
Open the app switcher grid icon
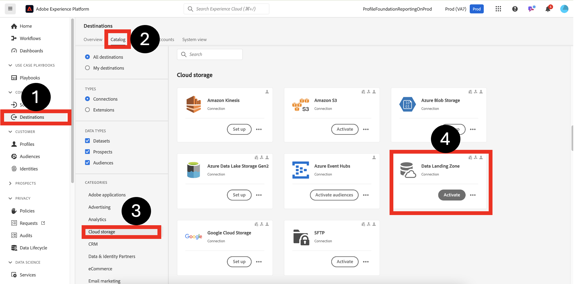(x=498, y=9)
